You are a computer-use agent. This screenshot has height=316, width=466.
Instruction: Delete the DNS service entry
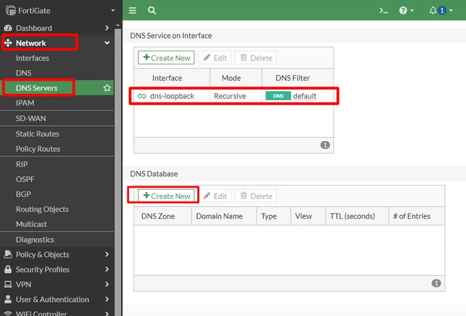tap(256, 58)
